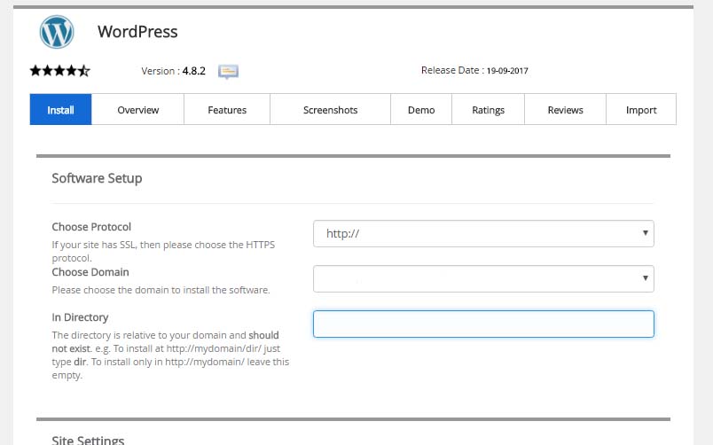Click the WordPress logo icon
Screen dimensions: 713x445
(x=56, y=32)
